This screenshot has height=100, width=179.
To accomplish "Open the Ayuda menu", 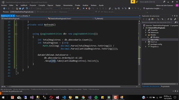I will [x=101, y=5].
